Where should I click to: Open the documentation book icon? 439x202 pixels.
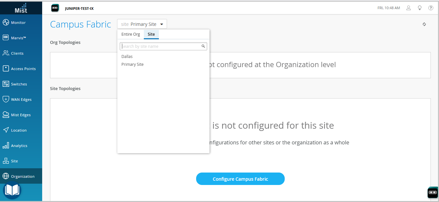(12, 190)
